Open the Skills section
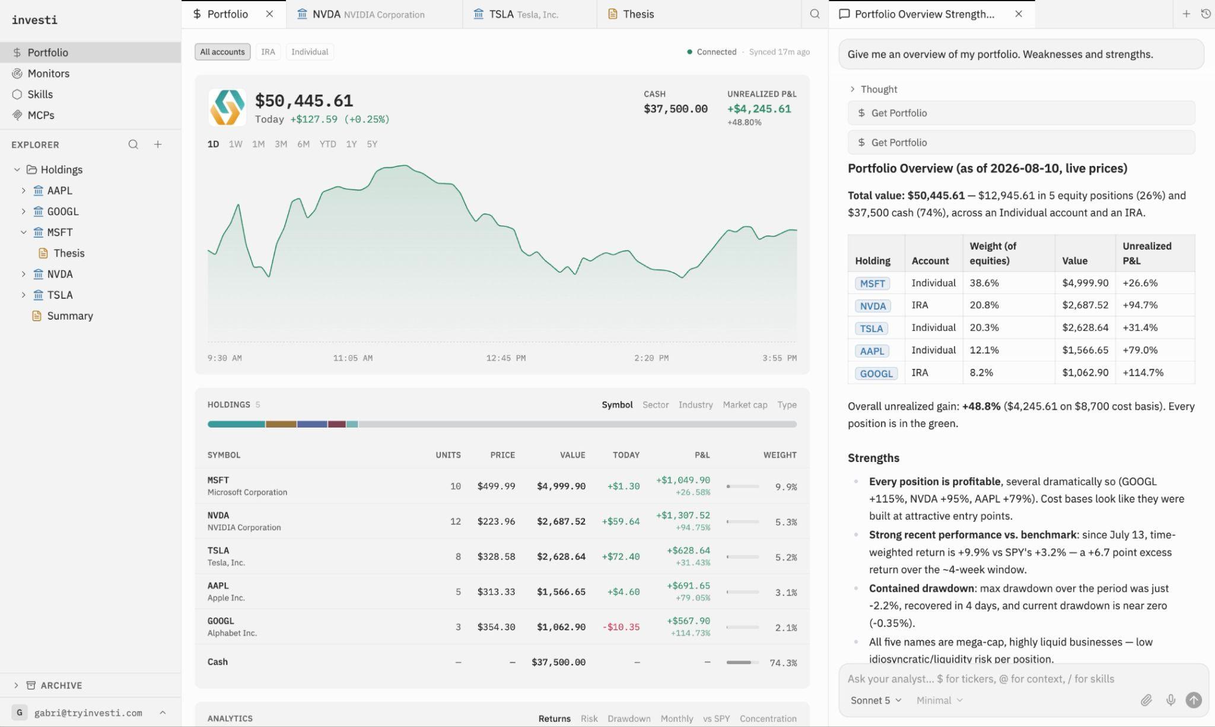This screenshot has width=1215, height=727. click(x=40, y=94)
